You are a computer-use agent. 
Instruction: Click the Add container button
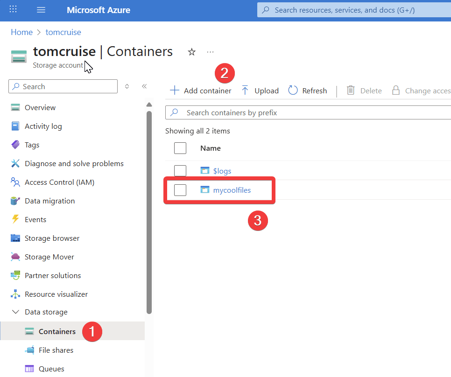coord(201,91)
